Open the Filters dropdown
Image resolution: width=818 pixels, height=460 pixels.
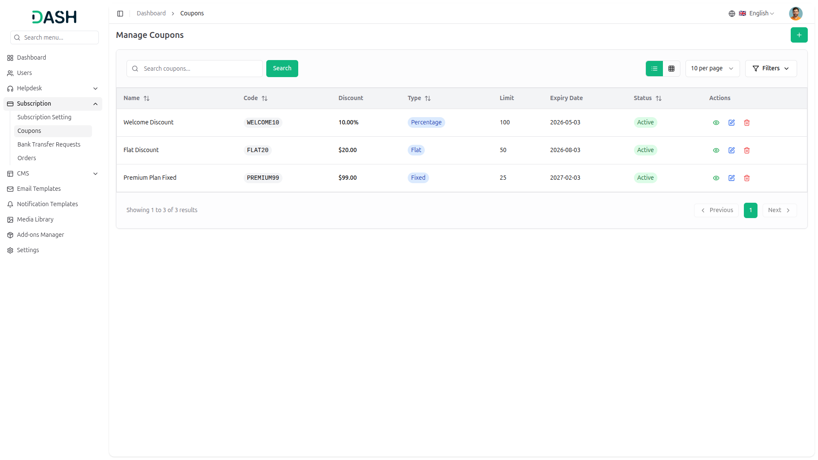tap(771, 69)
